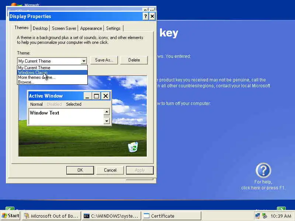Click scroll up arrow in sample window
The width and height of the screenshot is (295, 221).
point(107,112)
